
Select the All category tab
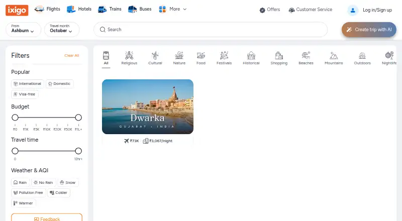[x=106, y=58]
